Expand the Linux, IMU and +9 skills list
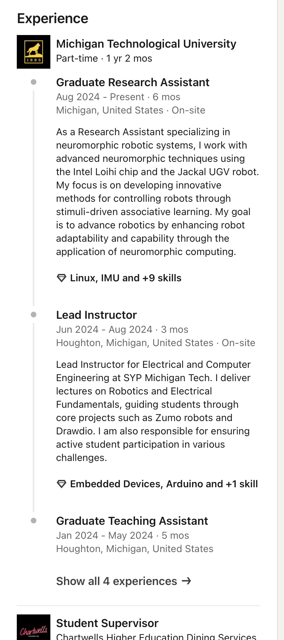This screenshot has width=284, height=640. pyautogui.click(x=126, y=278)
